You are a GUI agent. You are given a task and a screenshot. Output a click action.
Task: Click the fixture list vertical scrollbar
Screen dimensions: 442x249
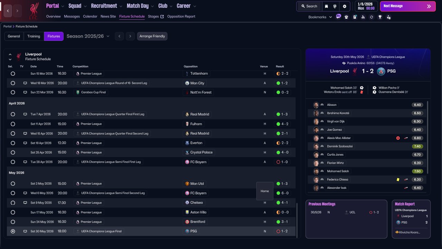point(297,220)
